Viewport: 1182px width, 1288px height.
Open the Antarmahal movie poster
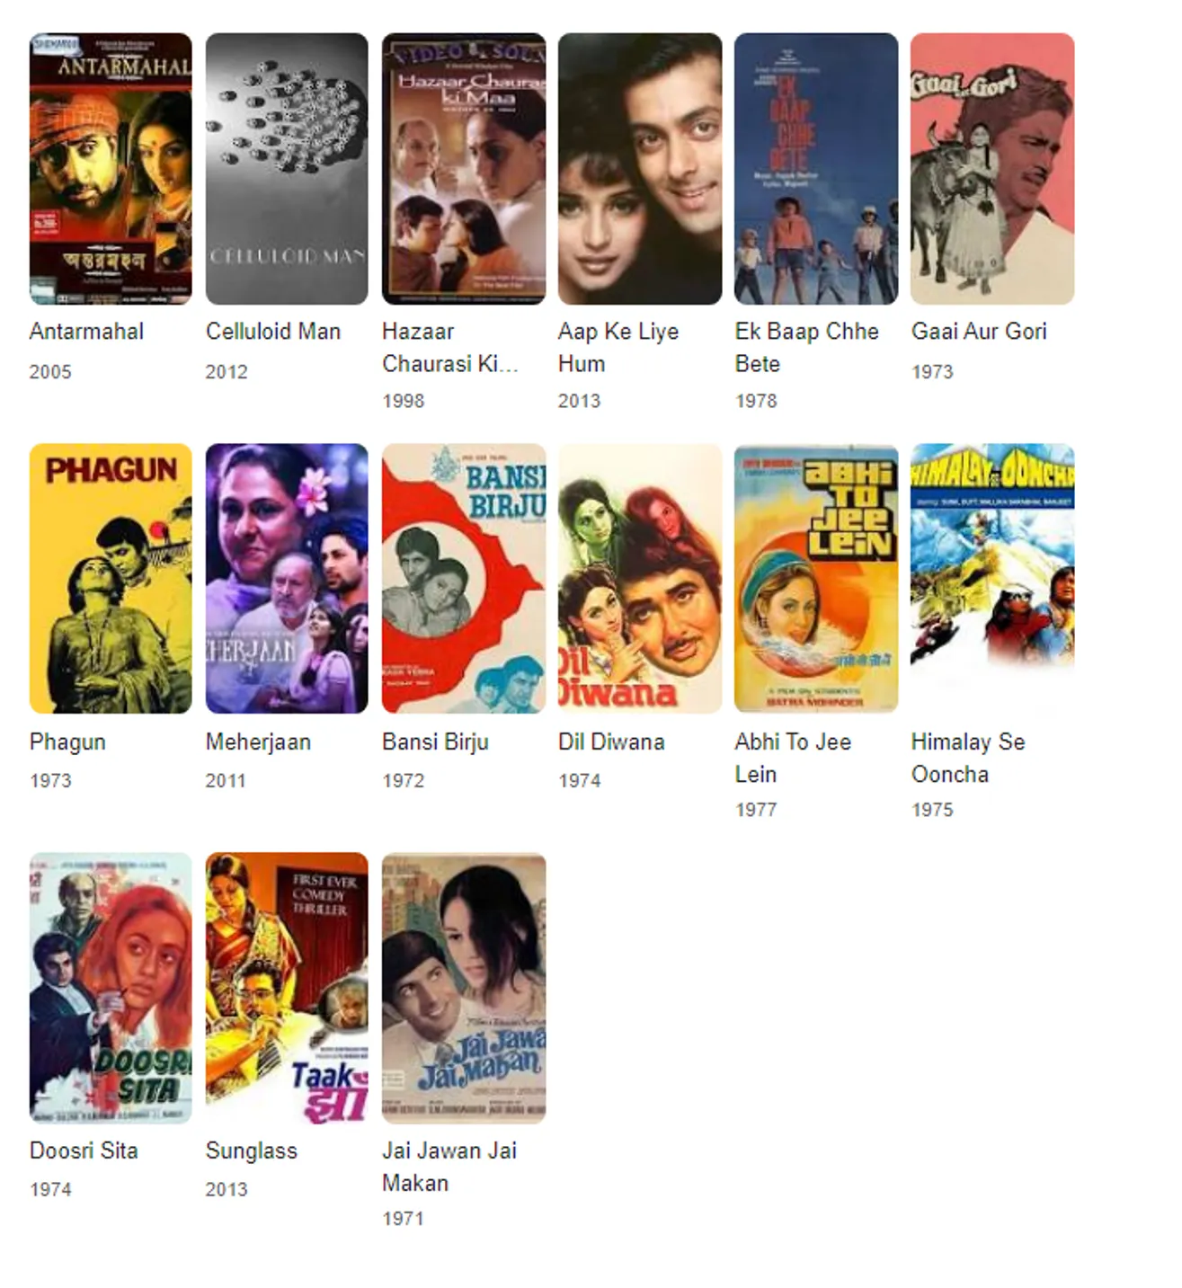click(x=111, y=169)
